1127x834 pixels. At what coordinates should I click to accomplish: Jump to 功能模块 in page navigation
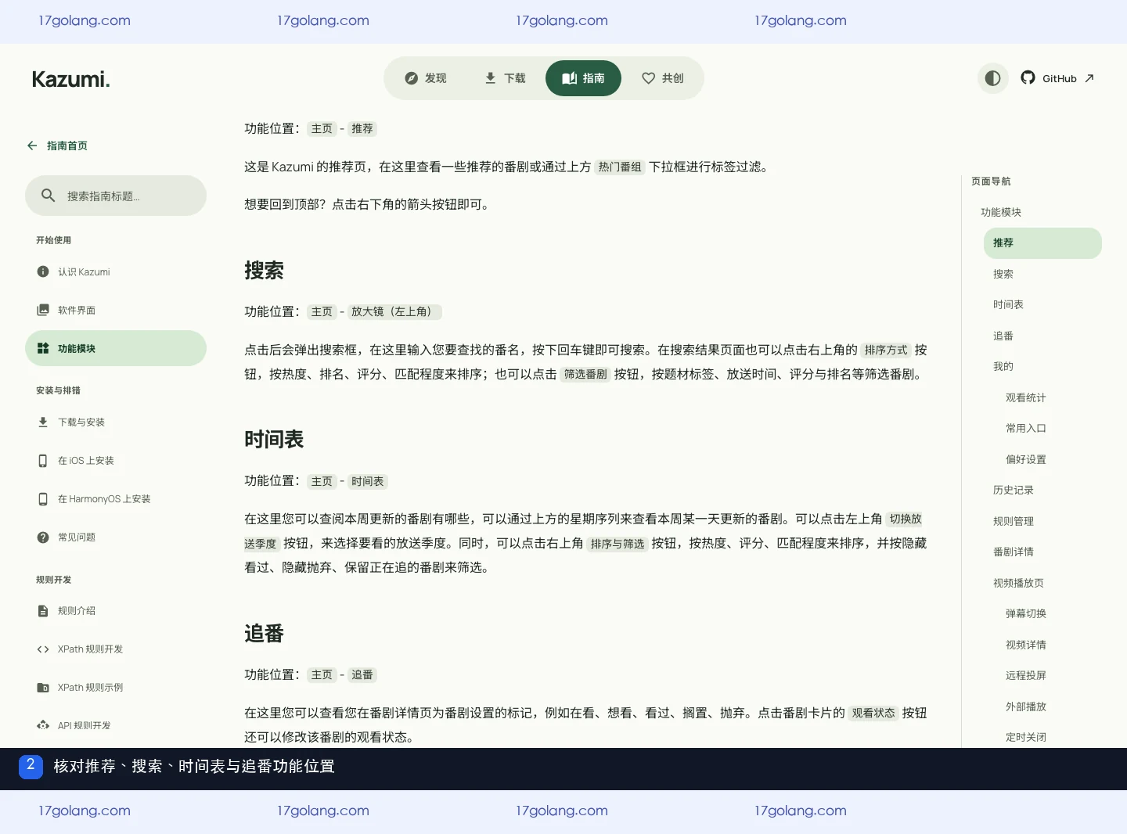[x=1001, y=212]
